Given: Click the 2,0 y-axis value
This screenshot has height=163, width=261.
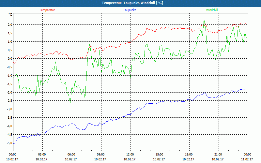Looking at the screenshot, I should (x=10, y=25).
